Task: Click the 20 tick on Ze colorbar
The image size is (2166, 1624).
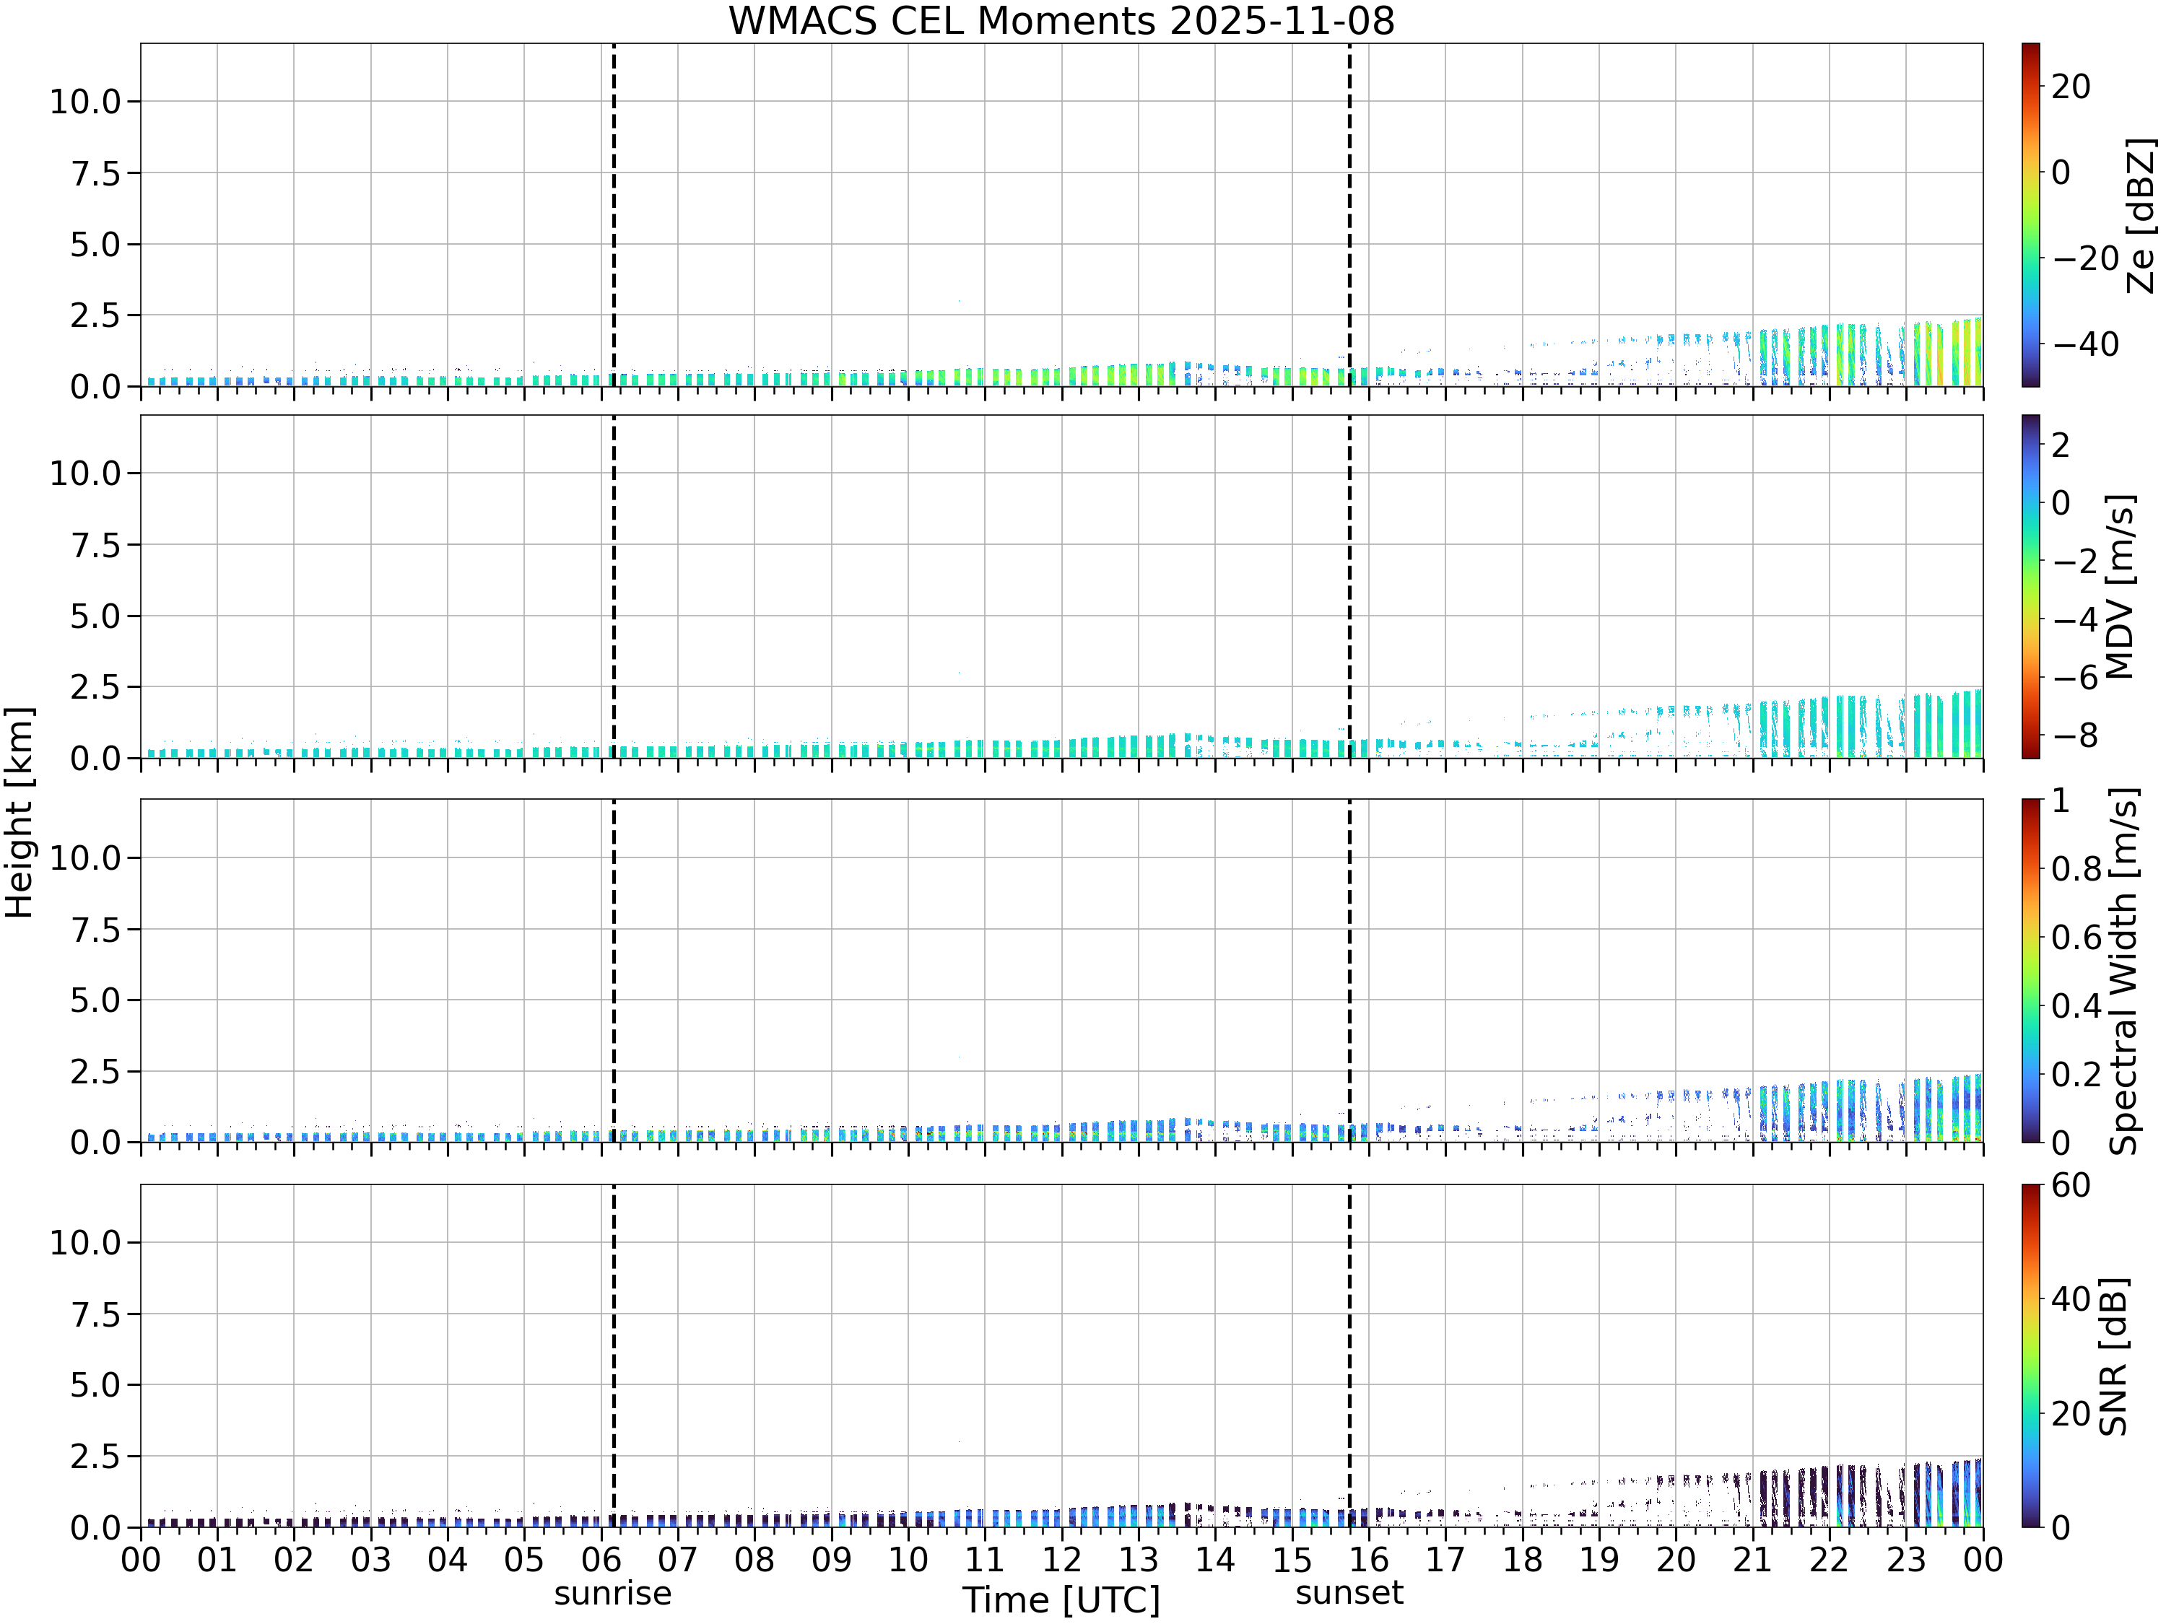Action: (x=2071, y=87)
